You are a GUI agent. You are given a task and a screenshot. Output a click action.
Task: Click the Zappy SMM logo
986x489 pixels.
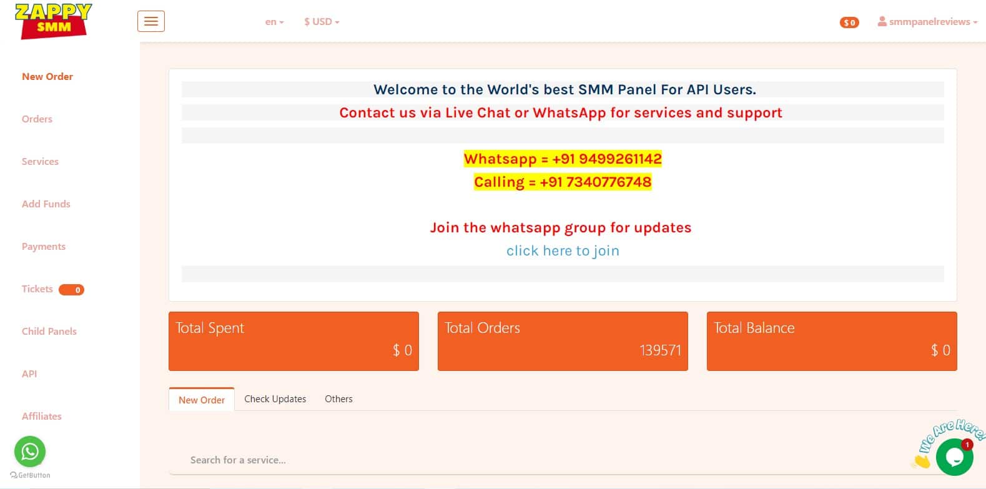click(53, 21)
